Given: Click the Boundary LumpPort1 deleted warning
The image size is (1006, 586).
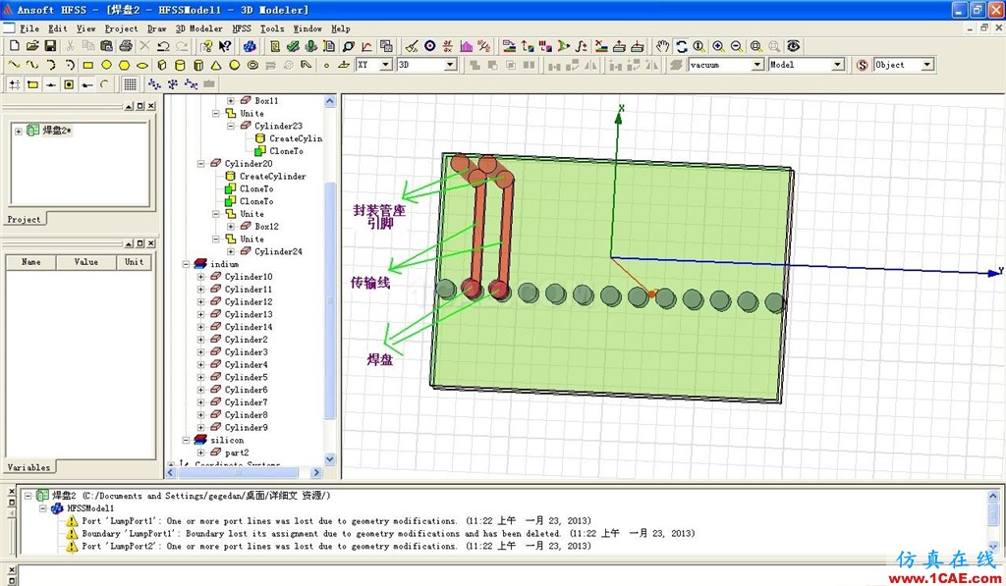Looking at the screenshot, I should (x=388, y=533).
